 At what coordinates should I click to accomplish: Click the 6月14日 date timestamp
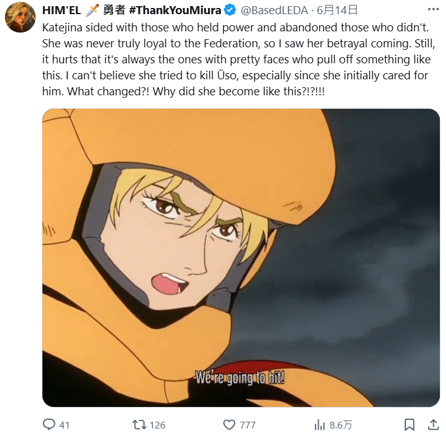337,10
